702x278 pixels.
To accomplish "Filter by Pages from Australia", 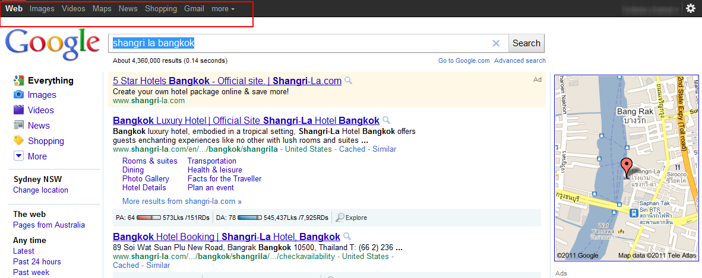I will pos(49,225).
